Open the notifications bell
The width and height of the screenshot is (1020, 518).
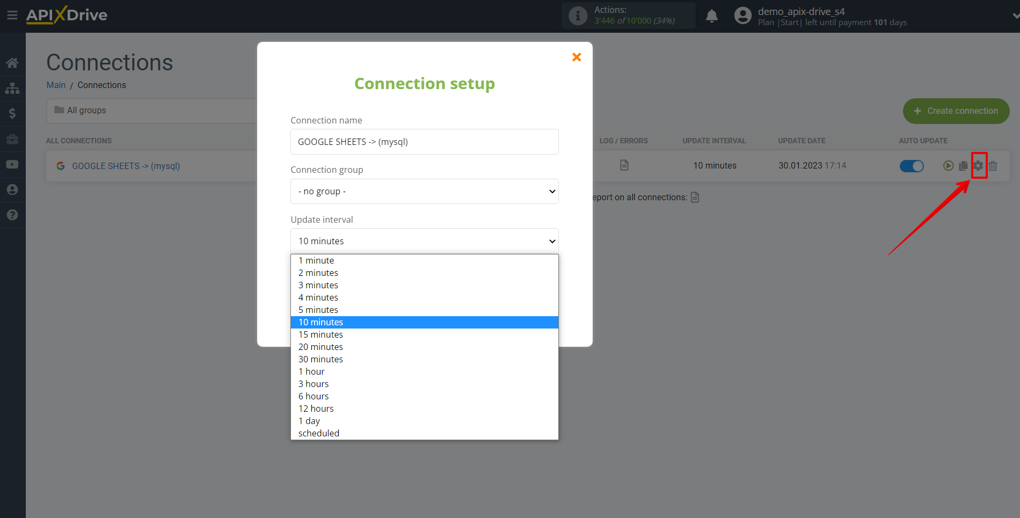(712, 16)
